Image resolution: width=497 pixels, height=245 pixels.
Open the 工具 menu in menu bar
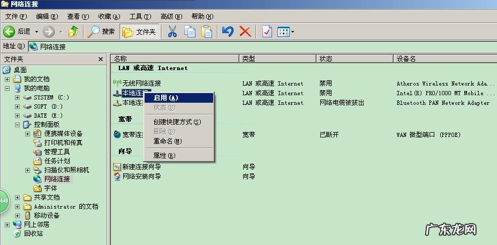tap(139, 17)
